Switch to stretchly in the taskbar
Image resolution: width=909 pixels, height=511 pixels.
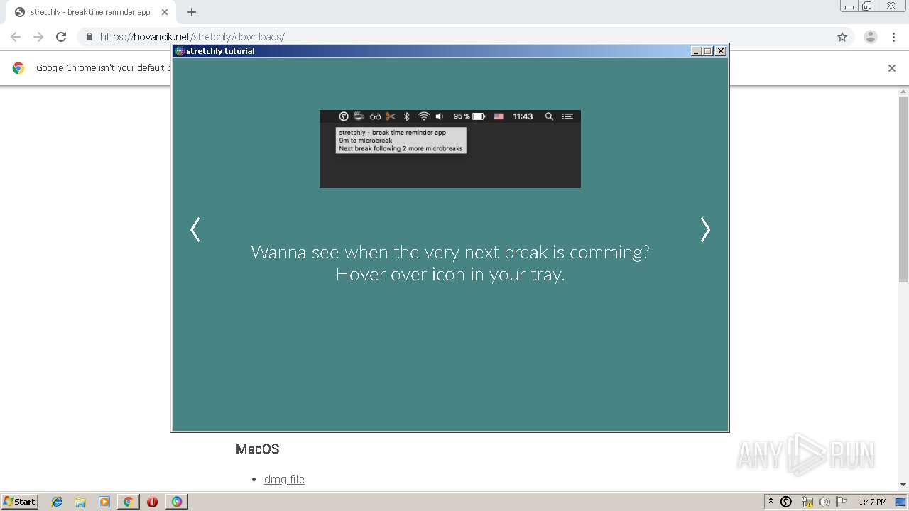[x=177, y=502]
